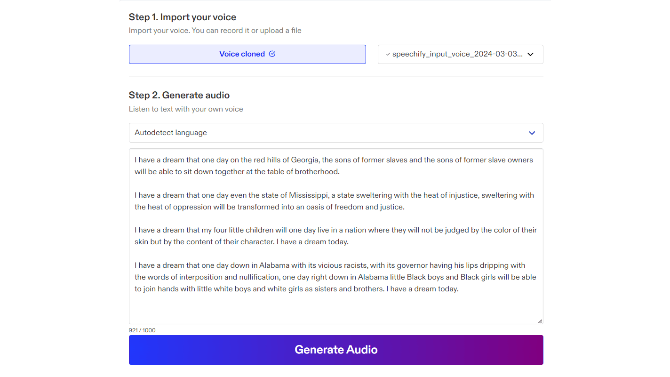Click the 921 / 1000 character counter
670x377 pixels.
click(x=142, y=330)
